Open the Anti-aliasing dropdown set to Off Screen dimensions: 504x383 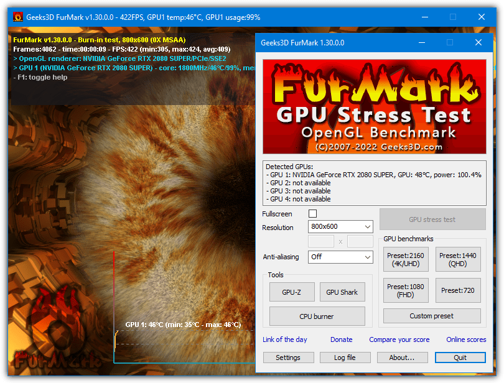pos(340,257)
